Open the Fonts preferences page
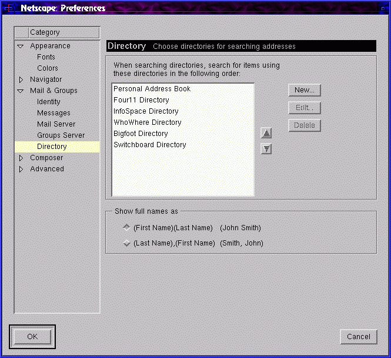This screenshot has width=391, height=358. coord(46,57)
